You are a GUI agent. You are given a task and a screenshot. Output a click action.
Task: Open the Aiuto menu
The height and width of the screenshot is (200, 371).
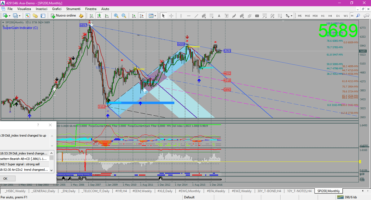point(105,9)
